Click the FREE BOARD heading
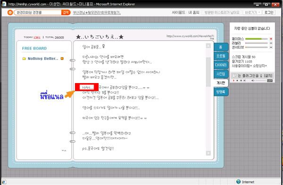The image size is (283, 185). coord(34,48)
